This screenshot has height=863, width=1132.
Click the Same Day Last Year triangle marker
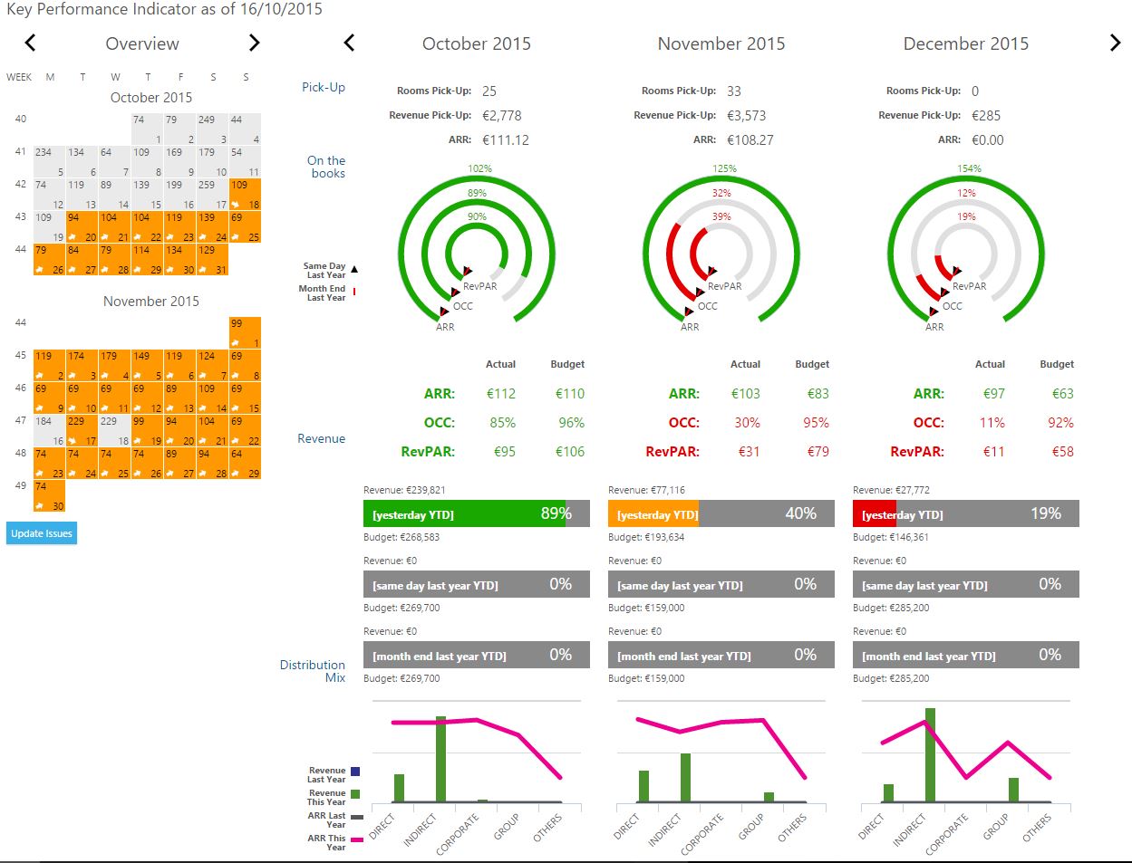354,270
